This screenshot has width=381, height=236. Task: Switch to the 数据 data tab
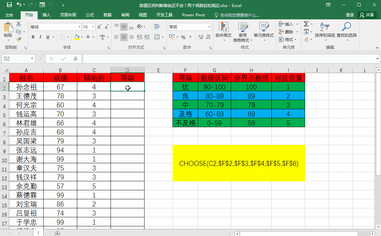[107, 15]
